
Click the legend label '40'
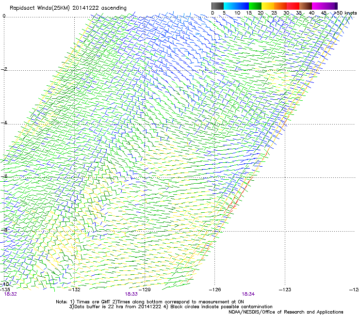click(311, 13)
